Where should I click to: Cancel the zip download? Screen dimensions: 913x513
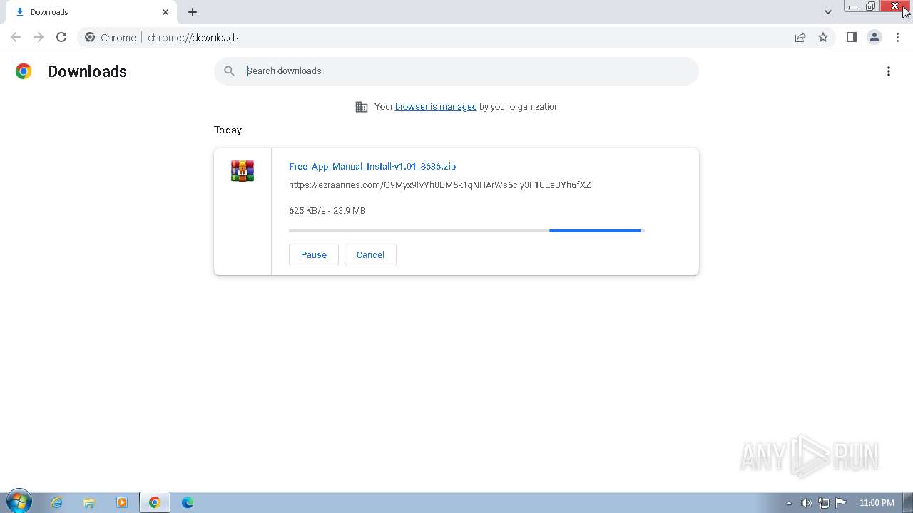point(370,254)
